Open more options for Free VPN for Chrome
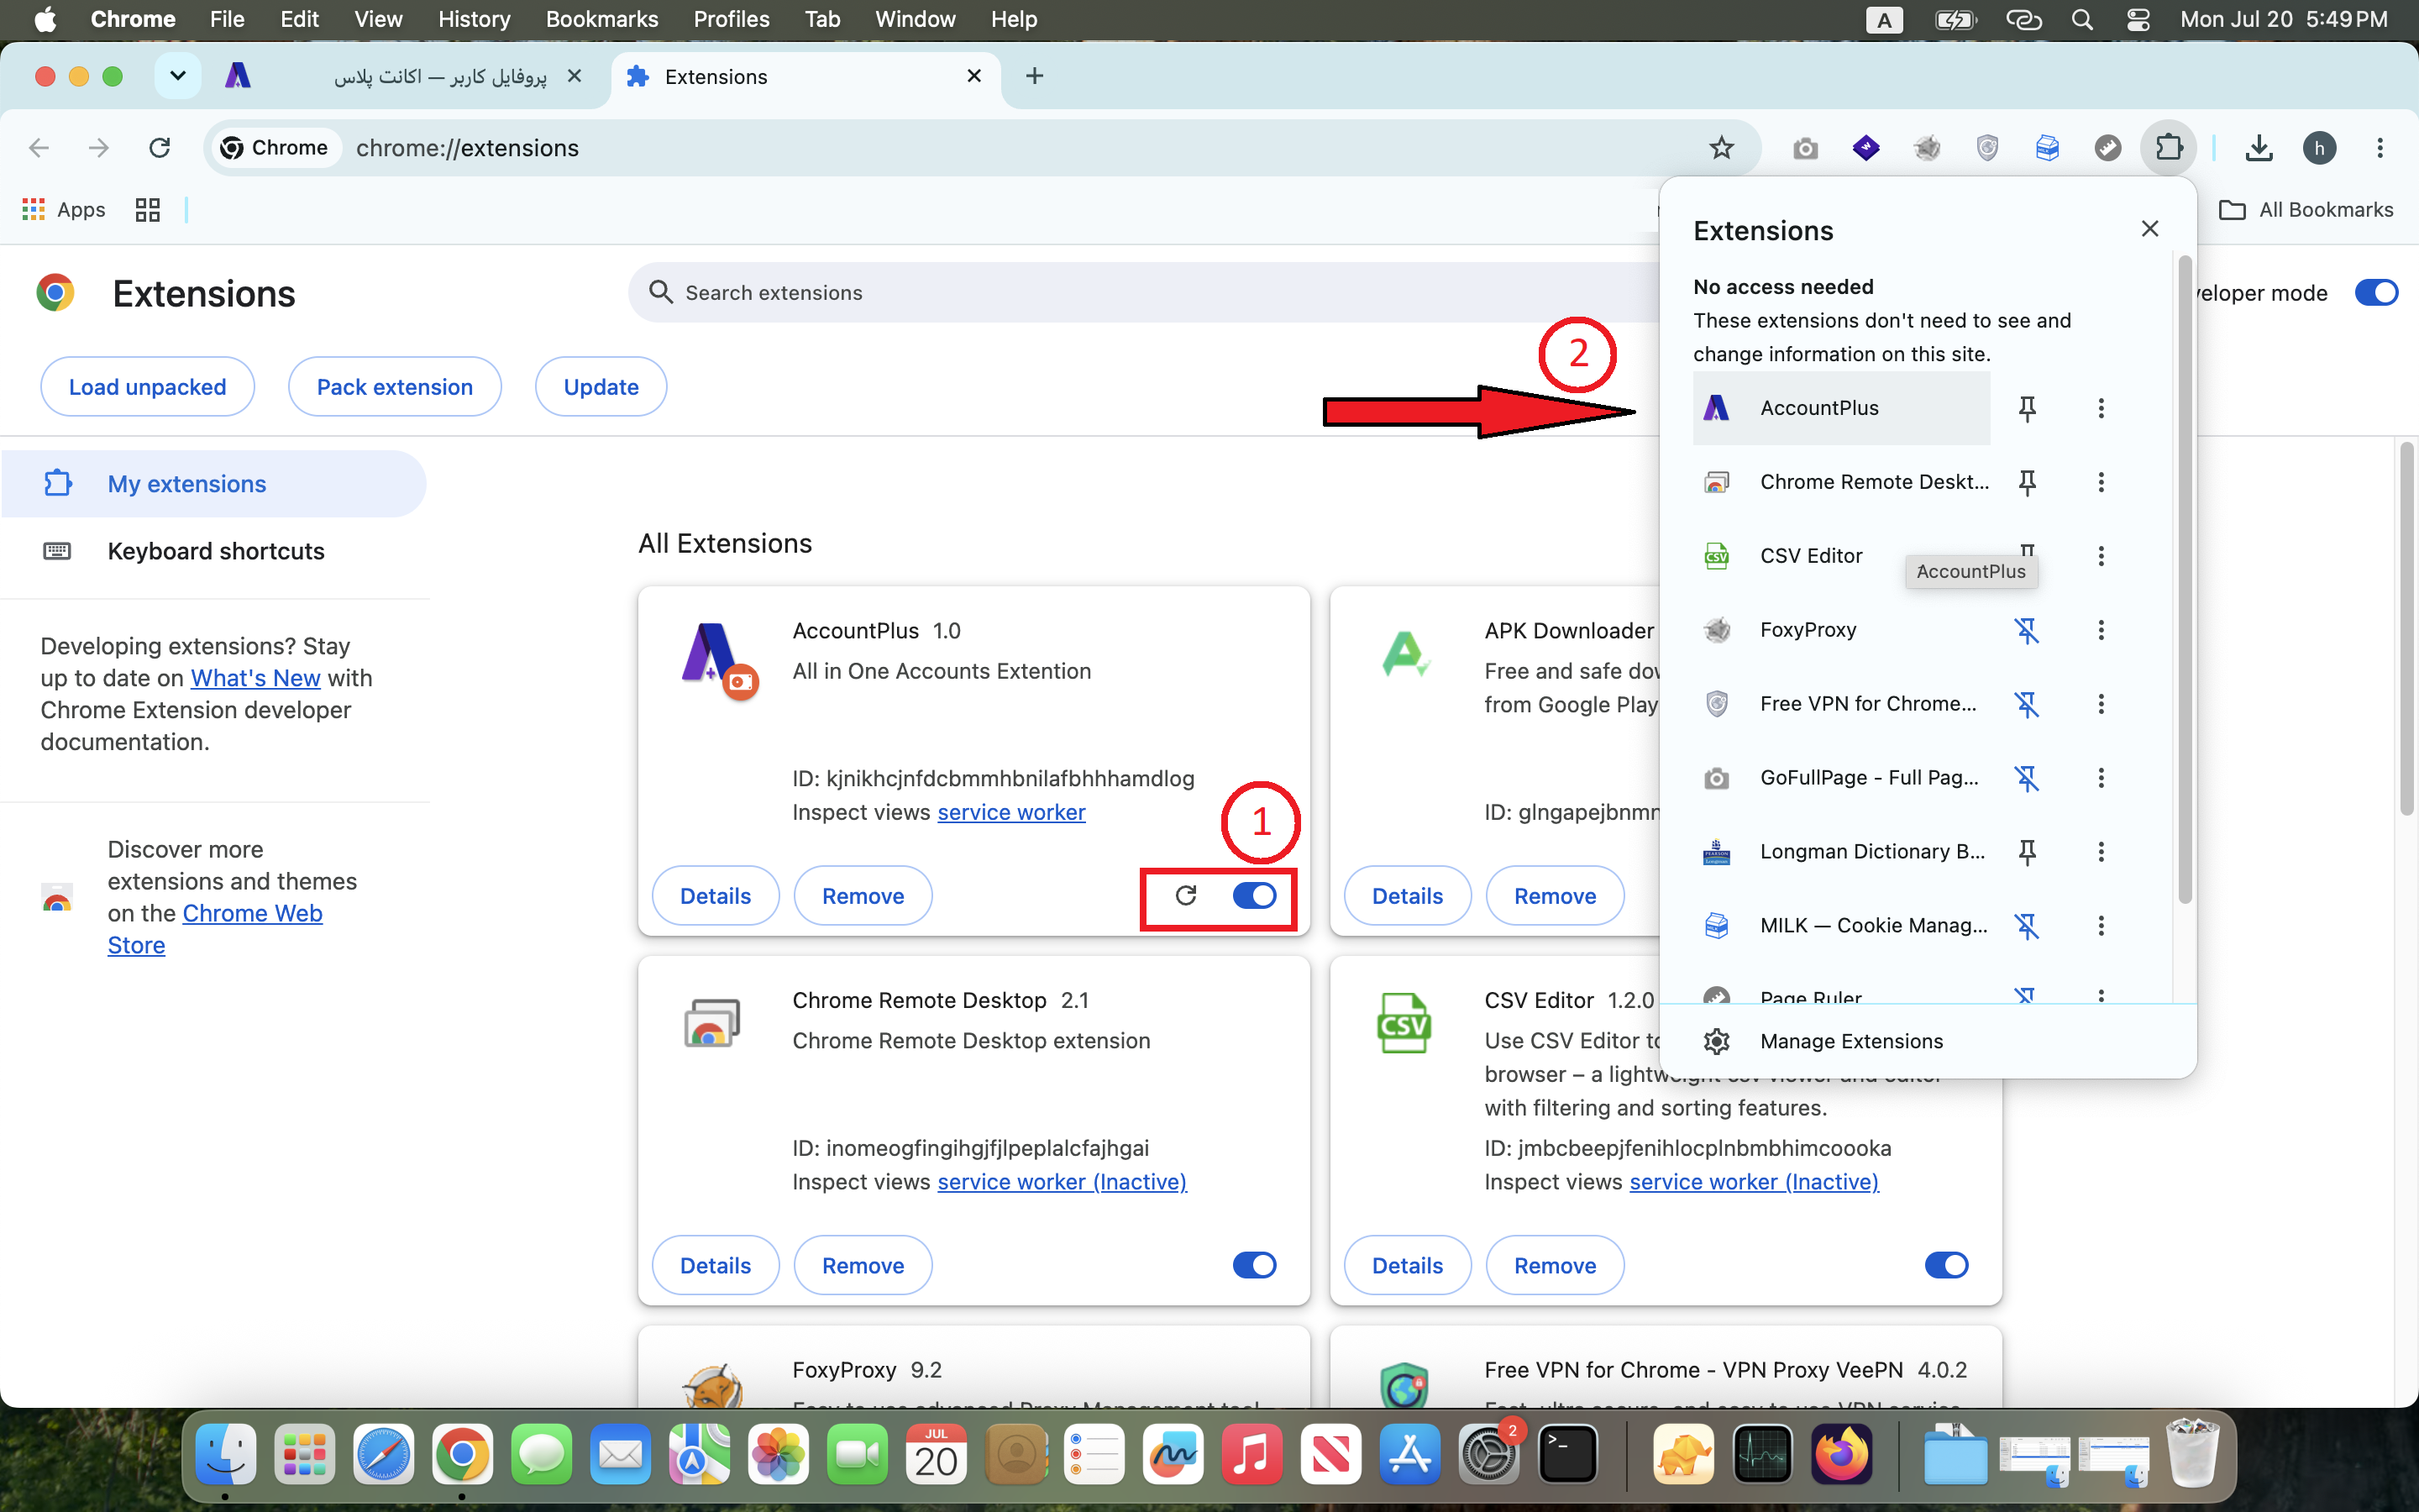 pyautogui.click(x=2102, y=704)
